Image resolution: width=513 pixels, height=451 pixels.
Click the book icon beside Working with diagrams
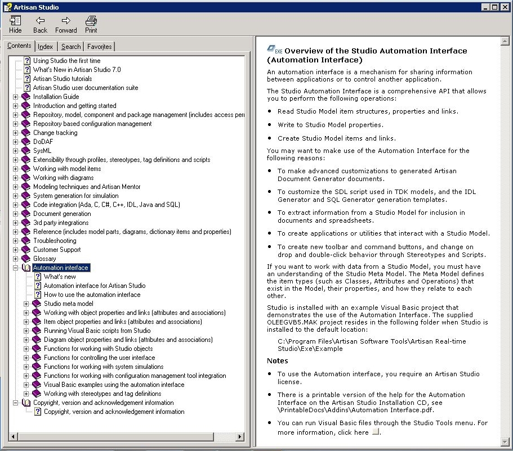[26, 178]
